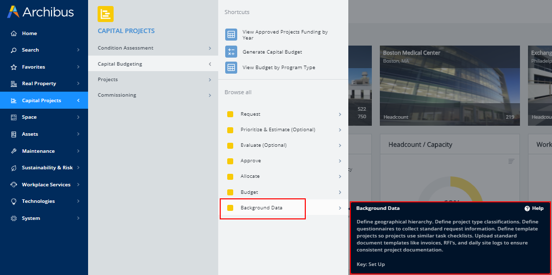Open View Approved Projects Funding by Year

tap(285, 35)
